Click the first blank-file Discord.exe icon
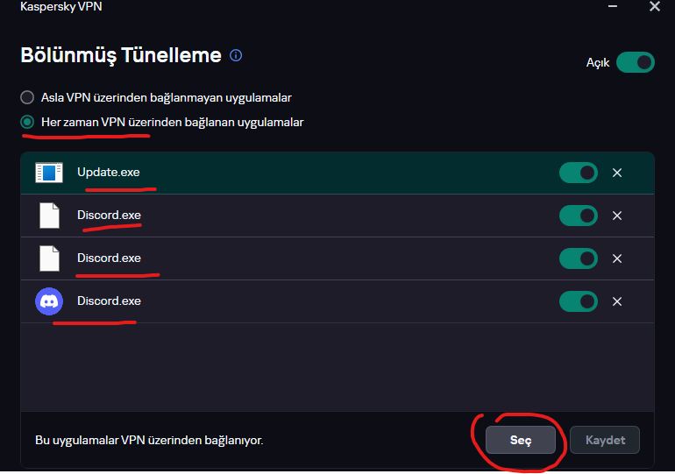Viewport: 675px width, 474px height. tap(49, 216)
